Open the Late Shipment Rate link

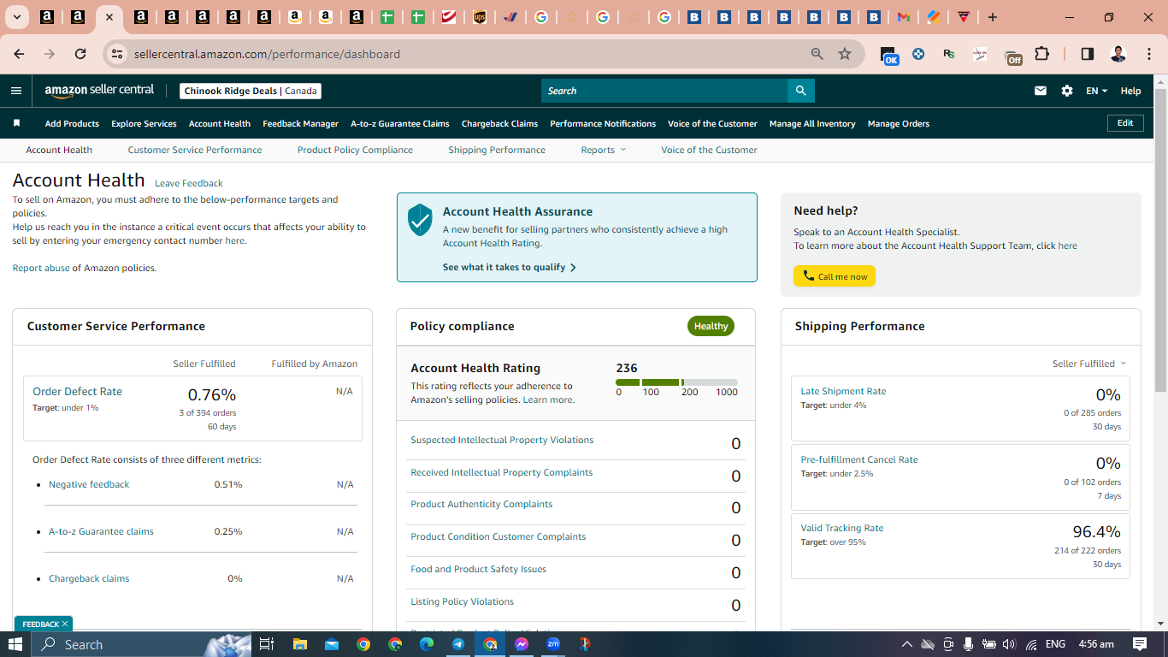[843, 391]
